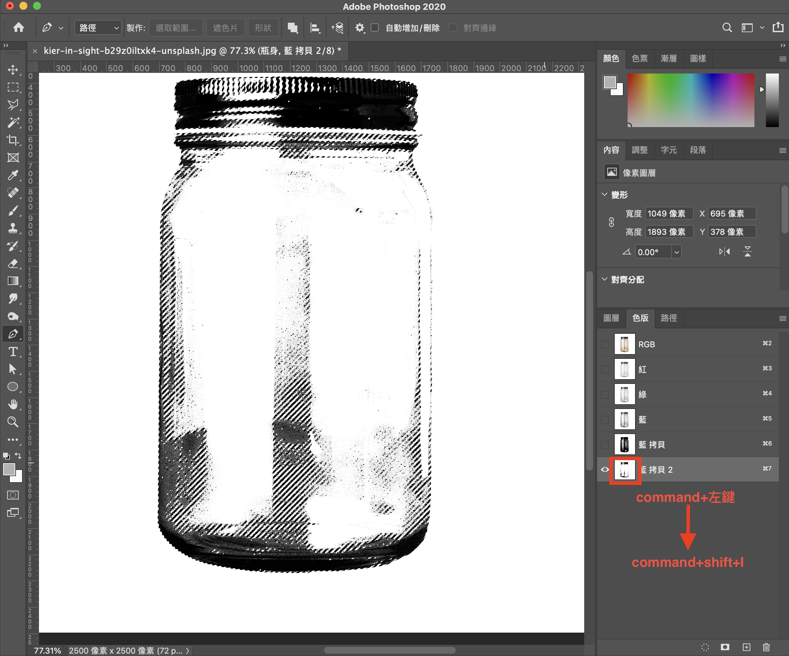Select the Pen tool in toolbox
789x656 pixels.
point(13,334)
